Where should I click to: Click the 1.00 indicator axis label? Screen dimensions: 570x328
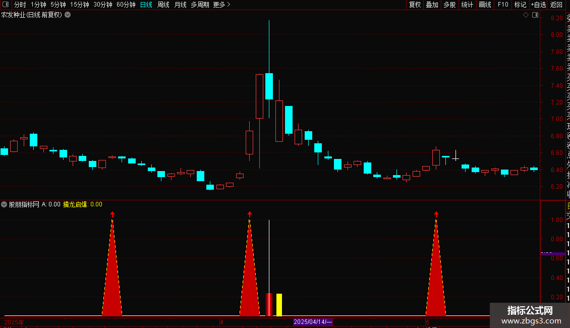pos(556,220)
